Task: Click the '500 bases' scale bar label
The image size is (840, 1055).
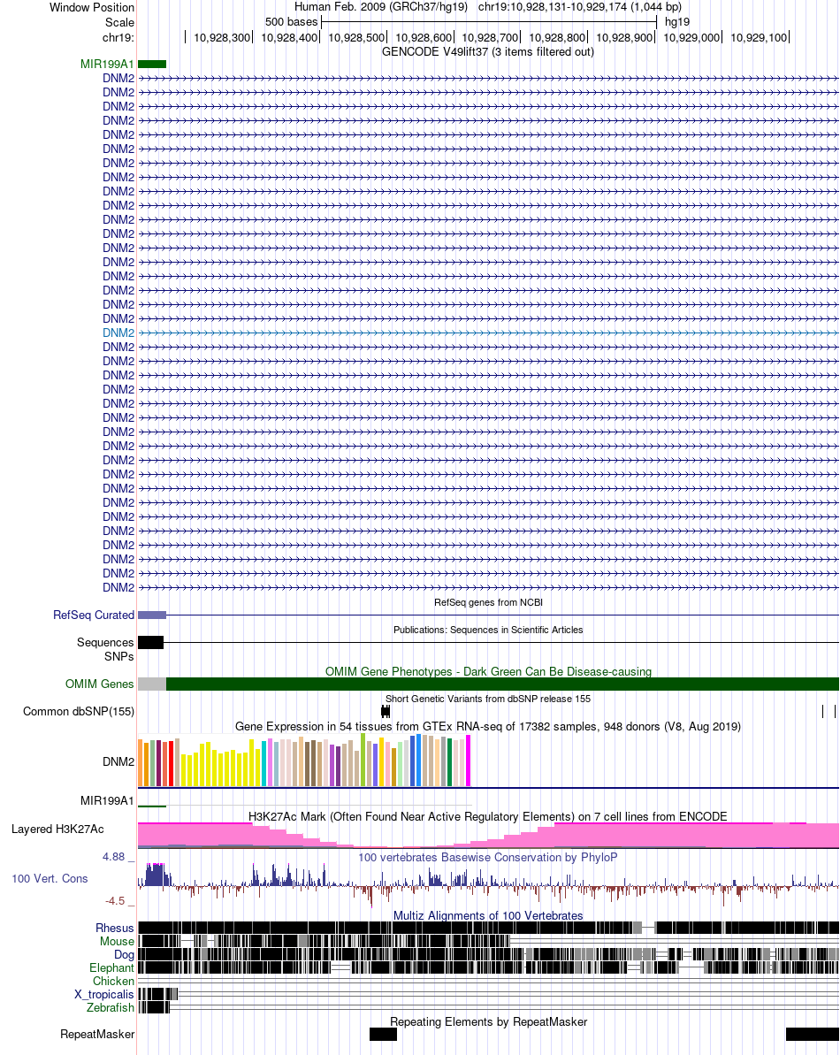Action: tap(291, 21)
